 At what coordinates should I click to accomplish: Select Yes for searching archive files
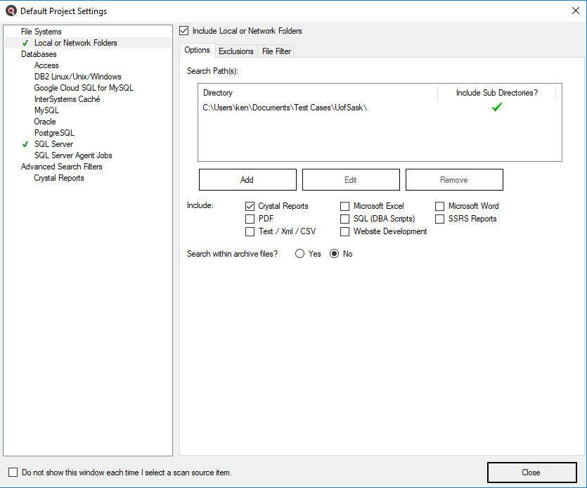pos(300,254)
